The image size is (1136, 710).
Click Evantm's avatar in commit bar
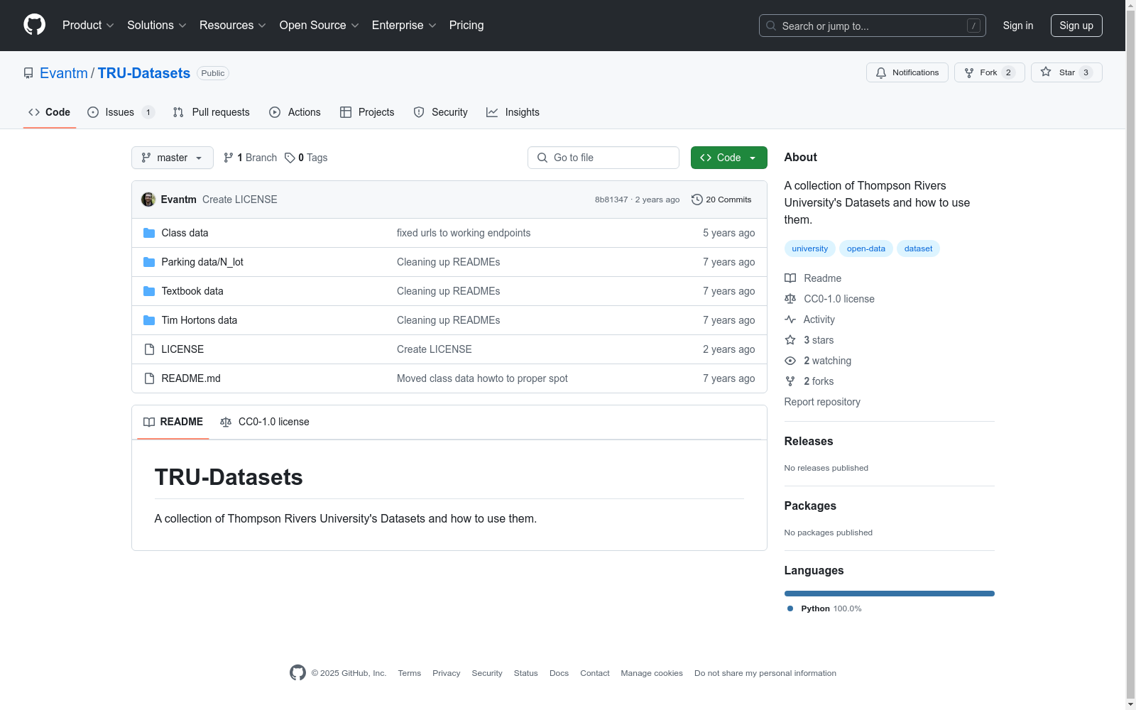148,200
